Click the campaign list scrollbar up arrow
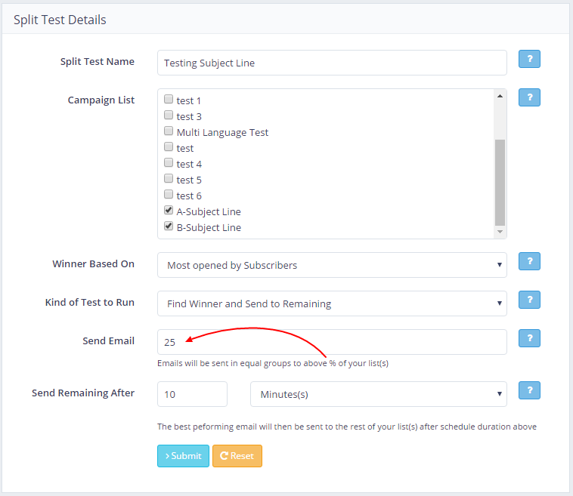Screen dimensions: 573x496 [x=500, y=96]
